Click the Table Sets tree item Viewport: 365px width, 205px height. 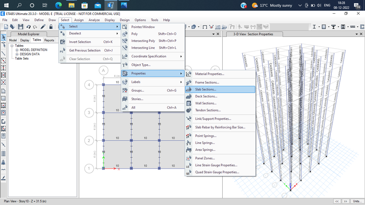coord(21,59)
